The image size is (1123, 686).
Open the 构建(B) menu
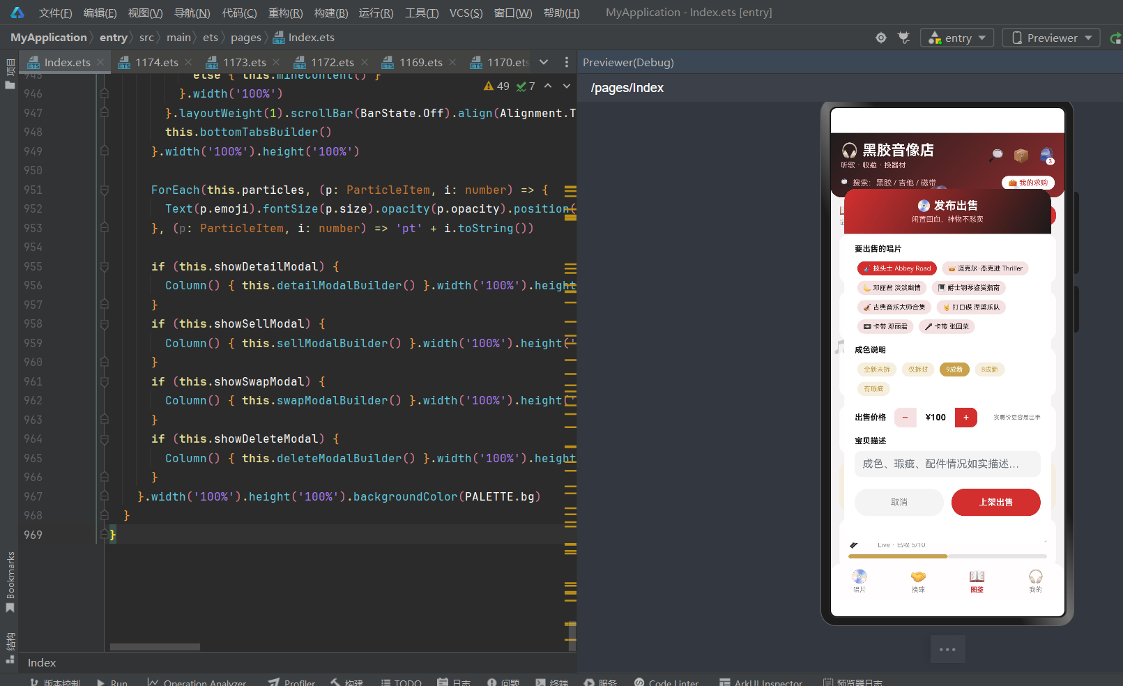pos(331,13)
